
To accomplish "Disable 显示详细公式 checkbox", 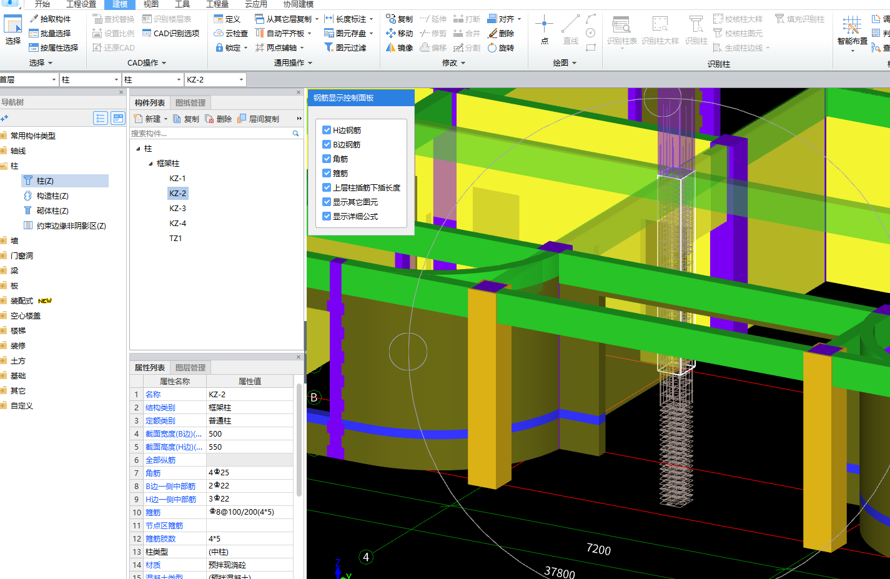I will (x=327, y=216).
